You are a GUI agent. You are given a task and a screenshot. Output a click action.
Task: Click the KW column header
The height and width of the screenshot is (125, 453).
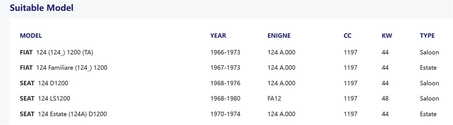(x=387, y=36)
